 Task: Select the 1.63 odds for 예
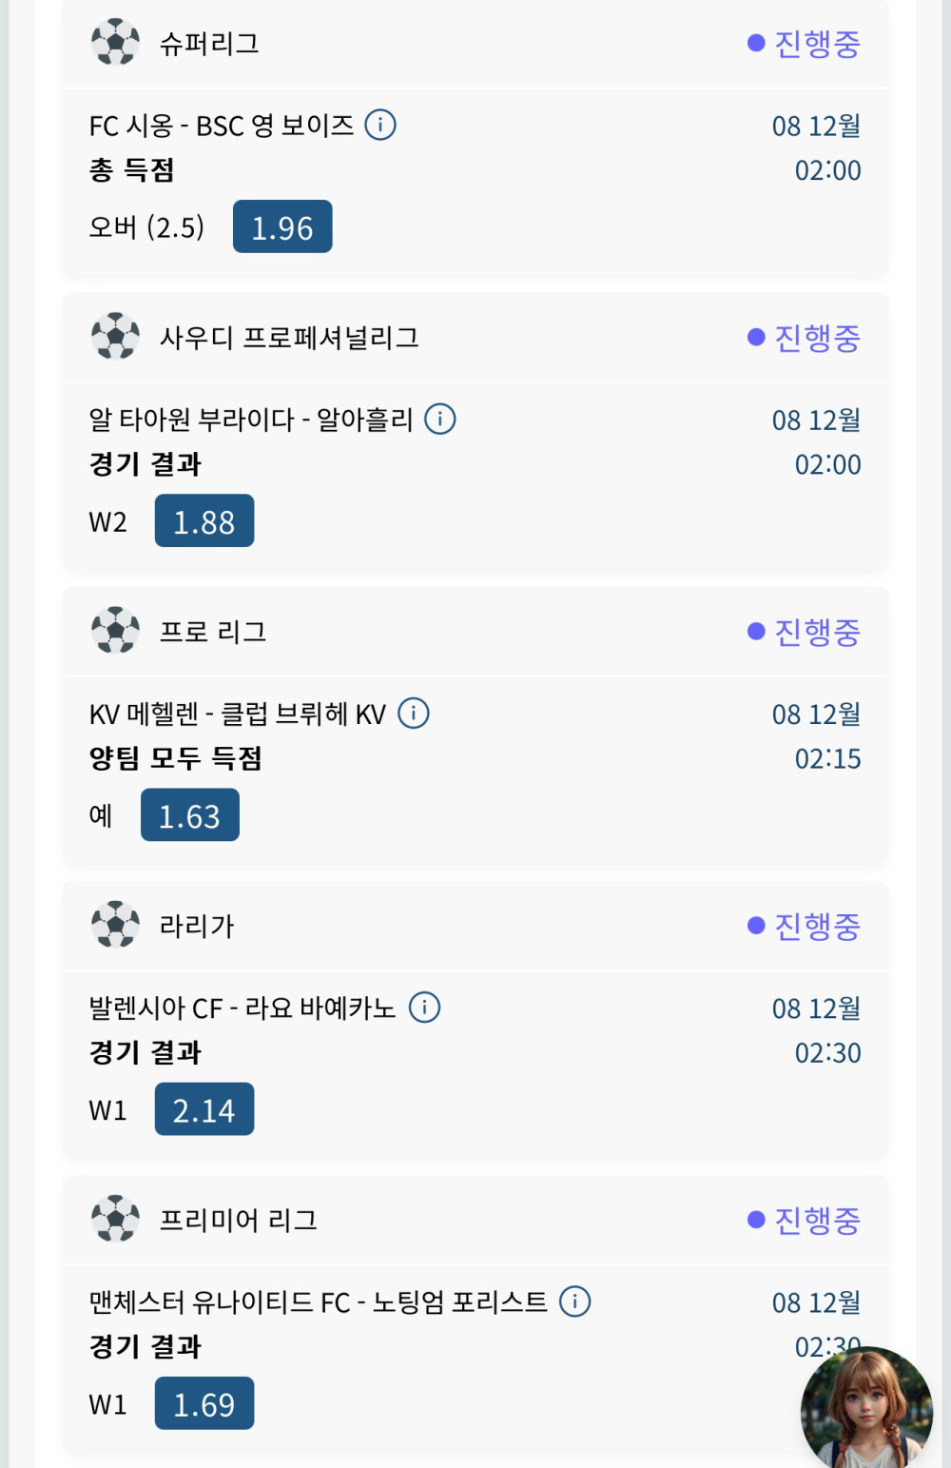190,815
